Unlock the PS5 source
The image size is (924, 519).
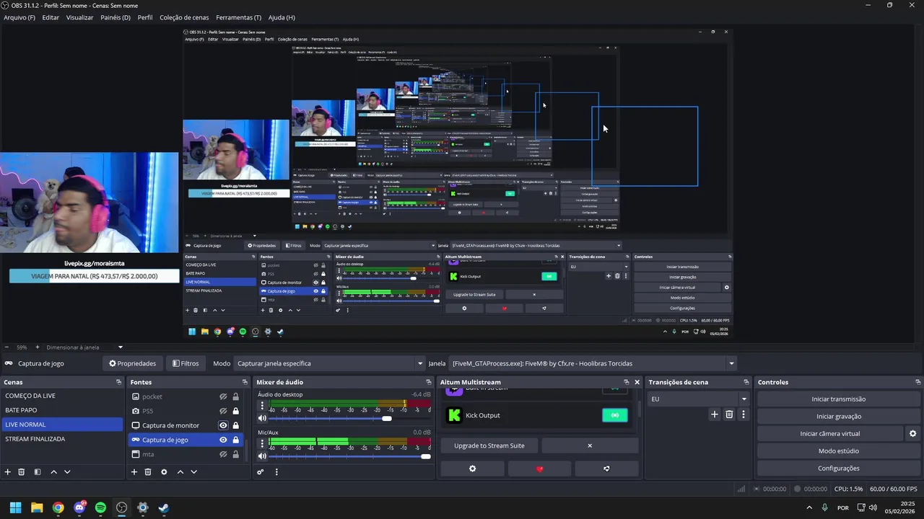point(235,411)
